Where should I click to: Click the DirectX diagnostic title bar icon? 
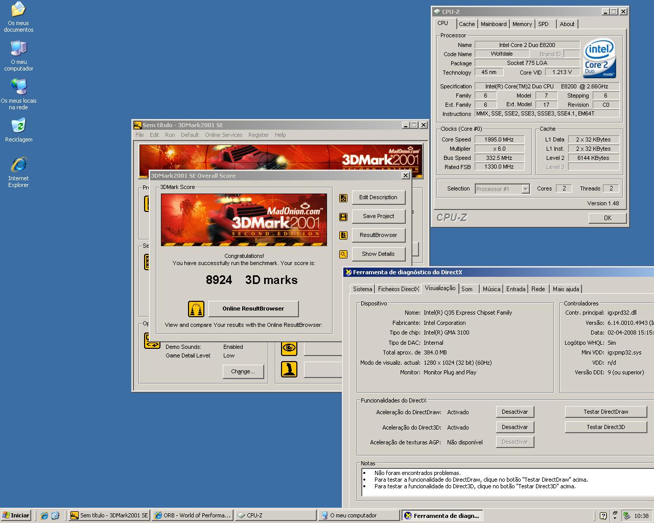(348, 273)
